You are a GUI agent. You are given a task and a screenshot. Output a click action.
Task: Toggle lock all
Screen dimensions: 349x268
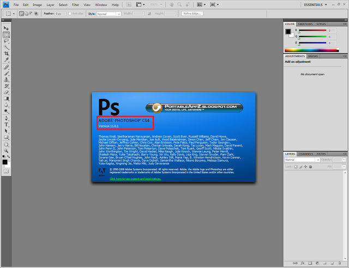click(x=310, y=167)
